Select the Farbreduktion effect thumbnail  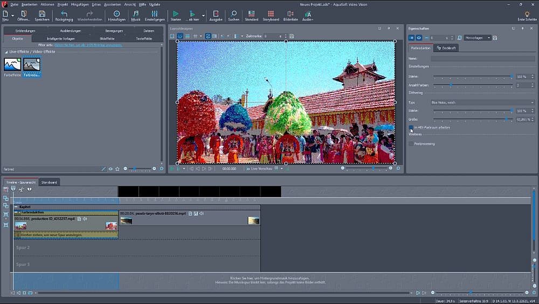click(32, 66)
